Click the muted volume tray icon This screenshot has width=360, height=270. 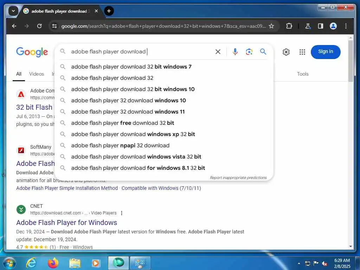point(324,263)
